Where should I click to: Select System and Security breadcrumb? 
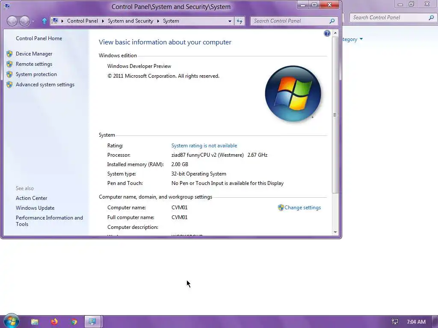click(130, 21)
